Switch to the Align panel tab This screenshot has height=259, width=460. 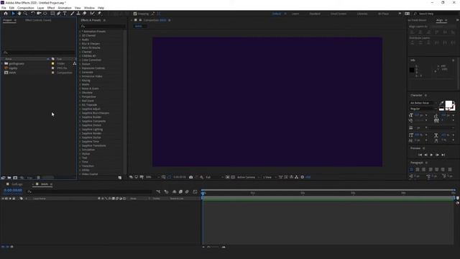click(439, 20)
